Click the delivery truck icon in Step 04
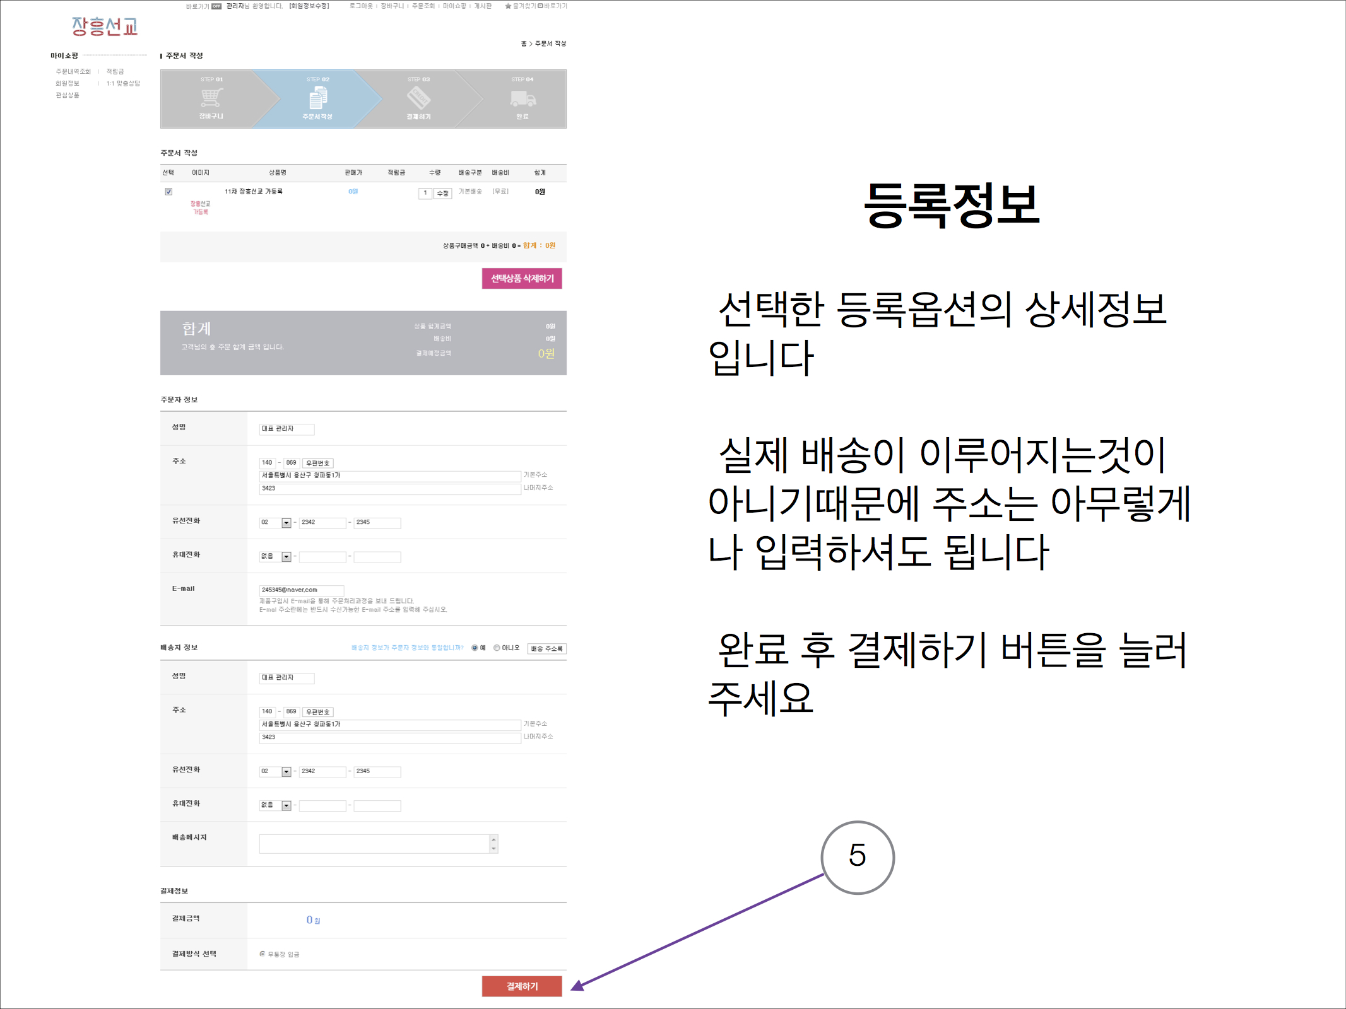The width and height of the screenshot is (1346, 1009). click(522, 98)
